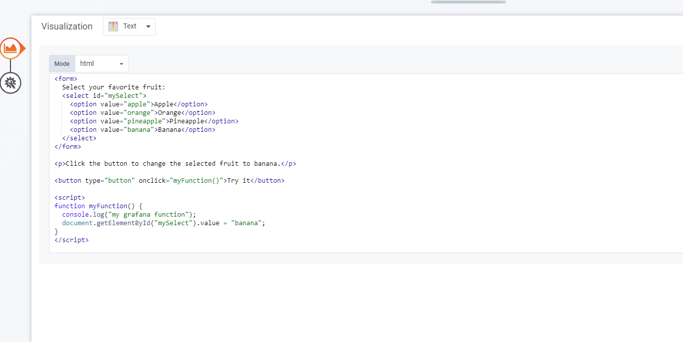This screenshot has height=342, width=683.
Task: Click inside the html code editor area
Action: coord(366,163)
